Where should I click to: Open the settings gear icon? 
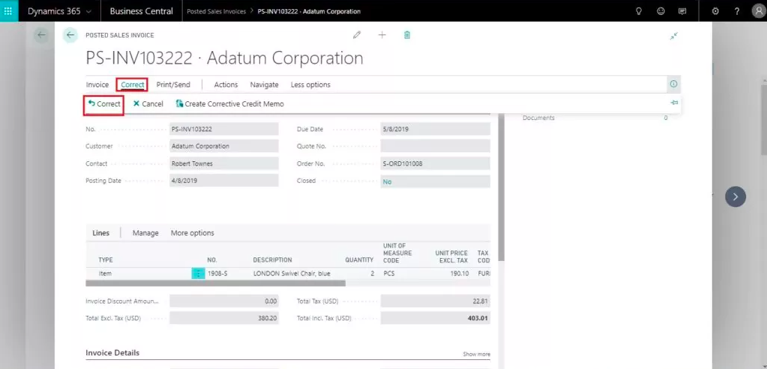pos(715,10)
